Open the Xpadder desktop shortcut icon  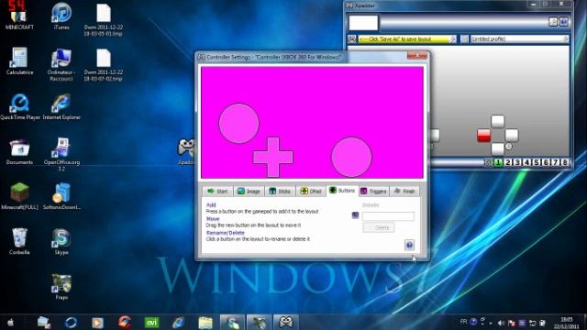186,151
